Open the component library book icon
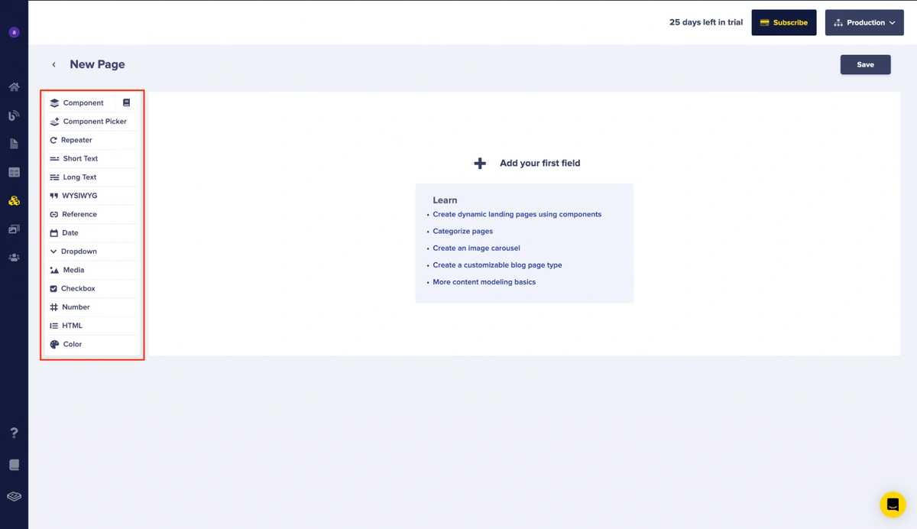 pos(127,102)
